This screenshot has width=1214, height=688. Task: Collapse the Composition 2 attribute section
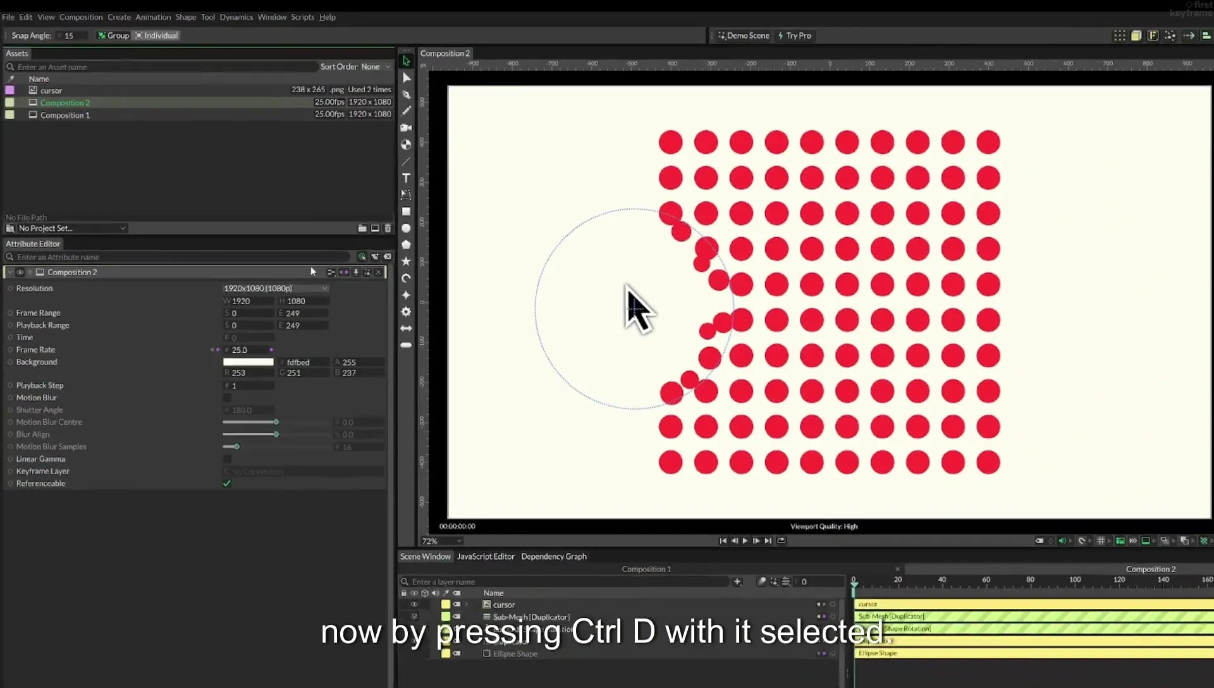click(x=10, y=272)
